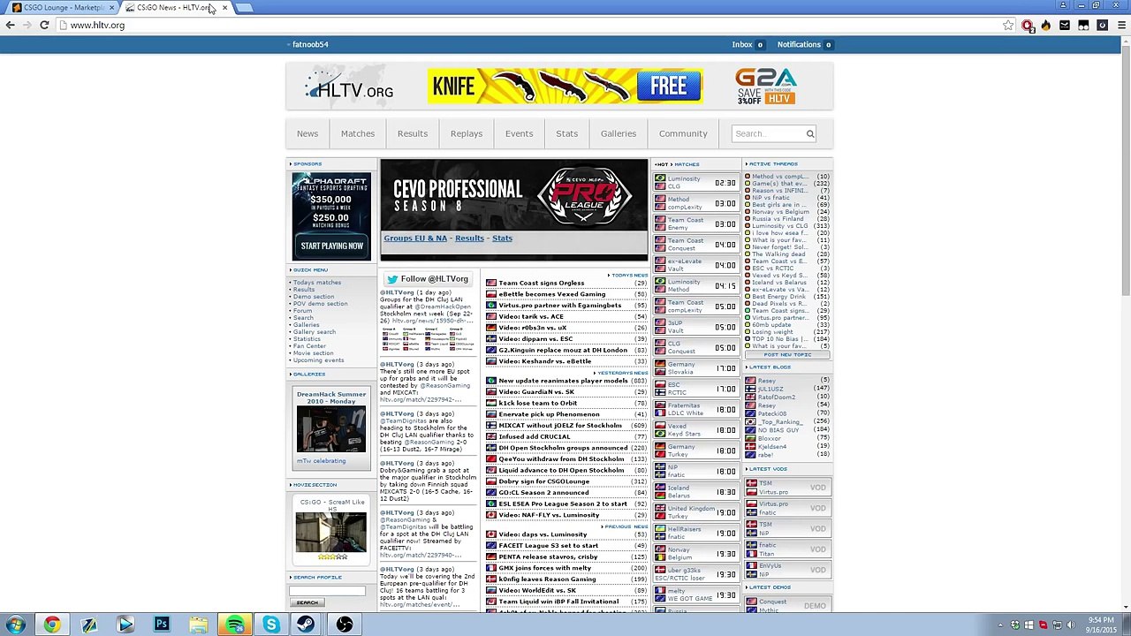The image size is (1131, 636).
Task: Open the Matches menu
Action: [358, 134]
